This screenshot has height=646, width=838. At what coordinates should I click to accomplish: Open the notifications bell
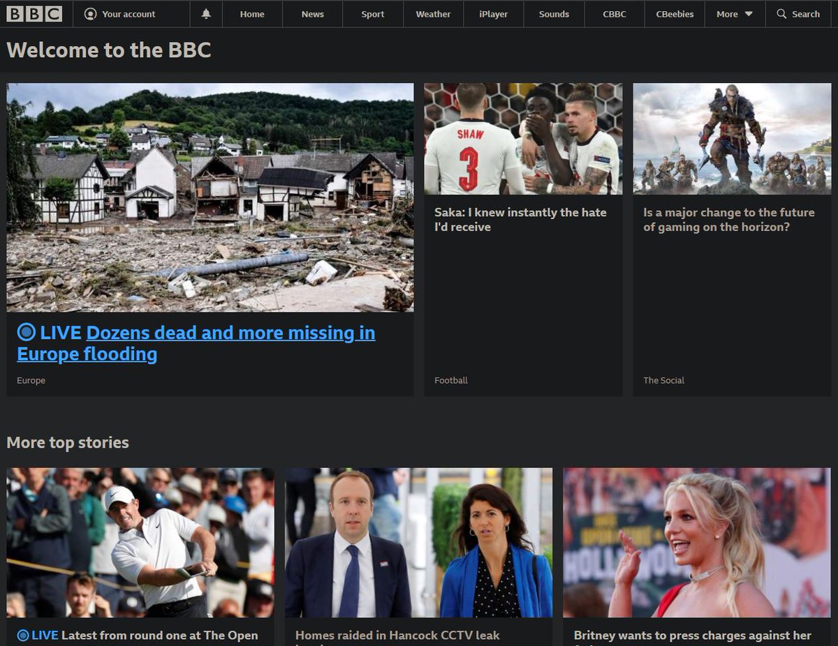tap(206, 14)
